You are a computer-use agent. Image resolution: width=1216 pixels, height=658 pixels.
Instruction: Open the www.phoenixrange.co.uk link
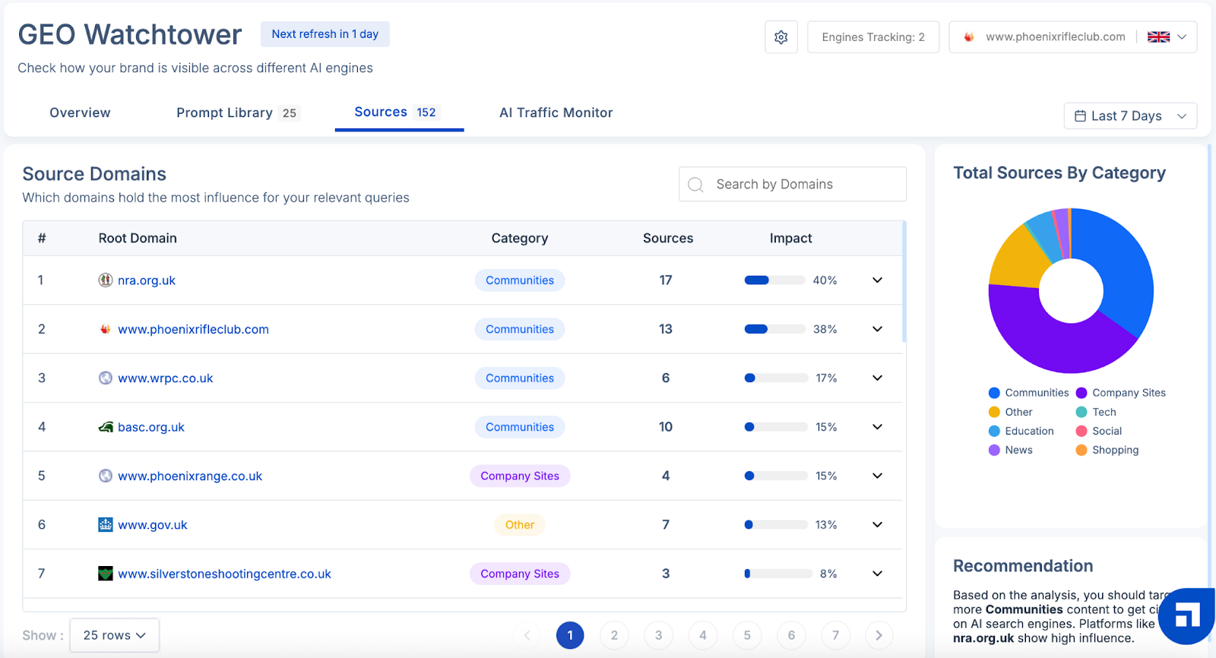coord(190,476)
